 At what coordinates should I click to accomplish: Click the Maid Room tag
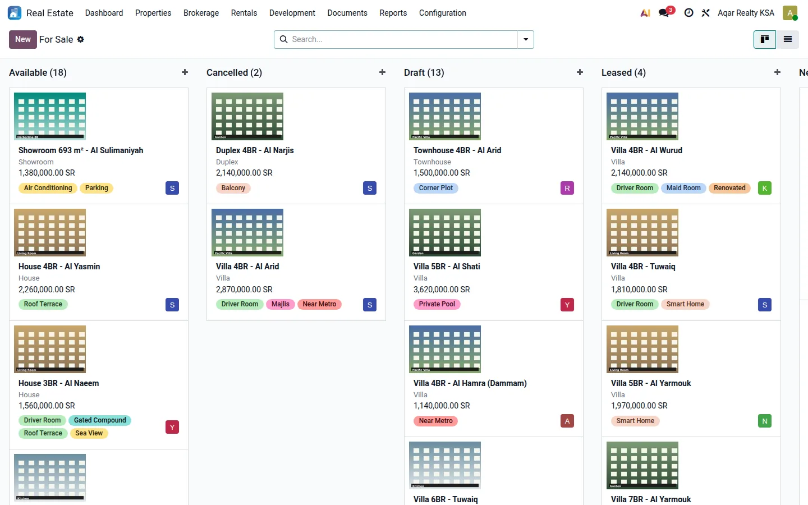tap(683, 188)
